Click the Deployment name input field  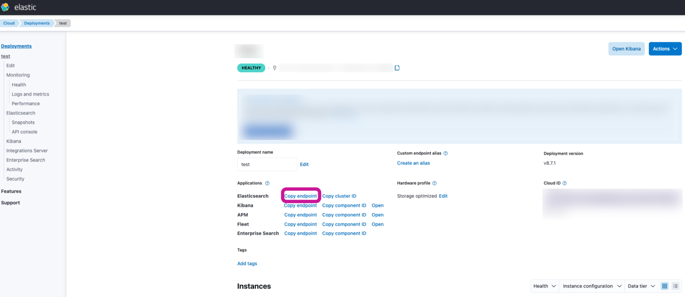tap(267, 164)
